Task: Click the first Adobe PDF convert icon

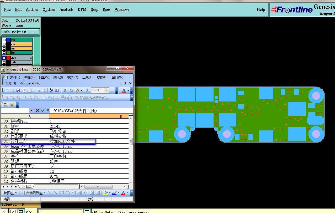Action: coord(6,105)
